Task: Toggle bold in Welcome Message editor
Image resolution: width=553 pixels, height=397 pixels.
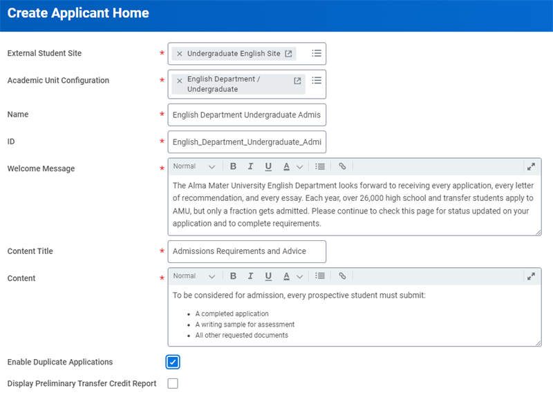Action: click(x=233, y=166)
